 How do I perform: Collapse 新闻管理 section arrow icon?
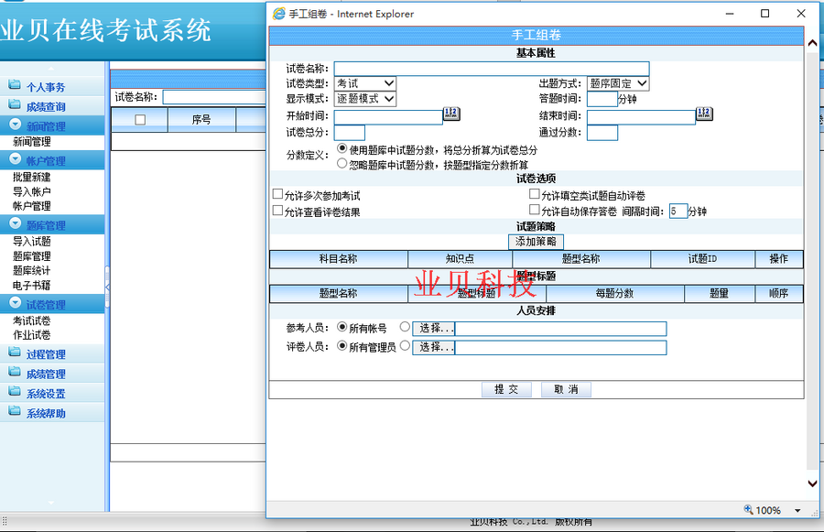click(16, 124)
